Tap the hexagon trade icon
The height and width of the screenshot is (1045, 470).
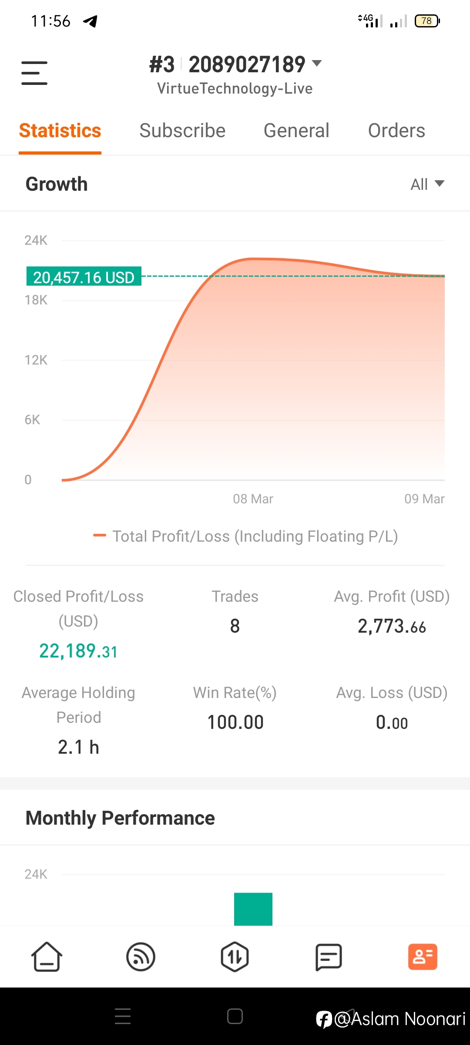(235, 957)
